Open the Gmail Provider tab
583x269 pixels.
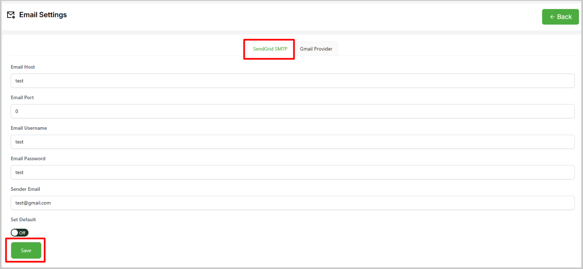(x=316, y=49)
